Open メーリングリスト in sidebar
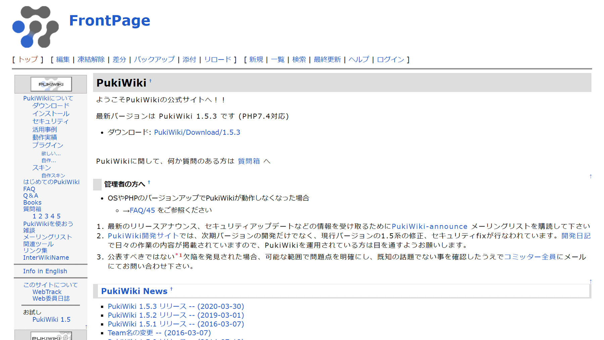Screen dimensions: 604x340 48,237
